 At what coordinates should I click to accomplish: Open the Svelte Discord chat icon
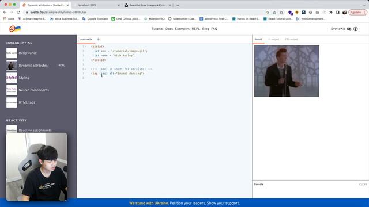pos(349,29)
